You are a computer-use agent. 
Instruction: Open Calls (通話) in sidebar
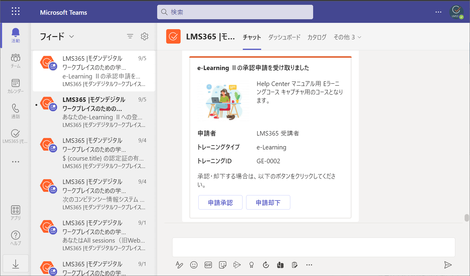pyautogui.click(x=16, y=111)
